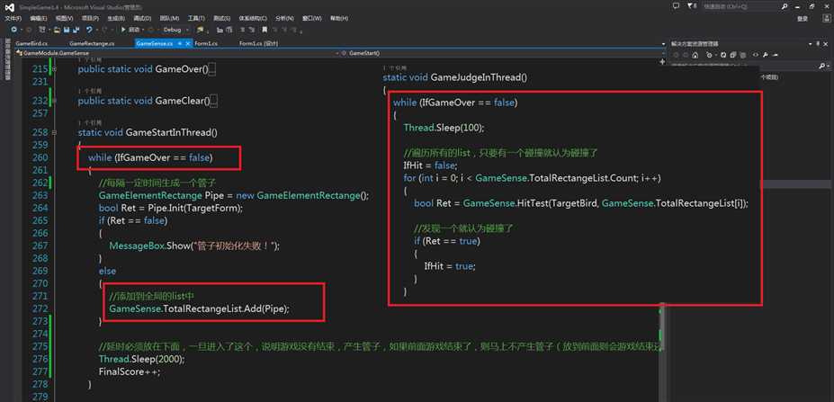Click the reference count above GameJudgeInThread()

tap(395, 68)
